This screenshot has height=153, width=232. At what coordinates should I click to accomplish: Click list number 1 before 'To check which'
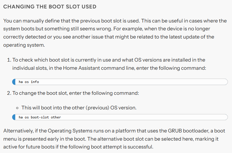(x=9, y=60)
